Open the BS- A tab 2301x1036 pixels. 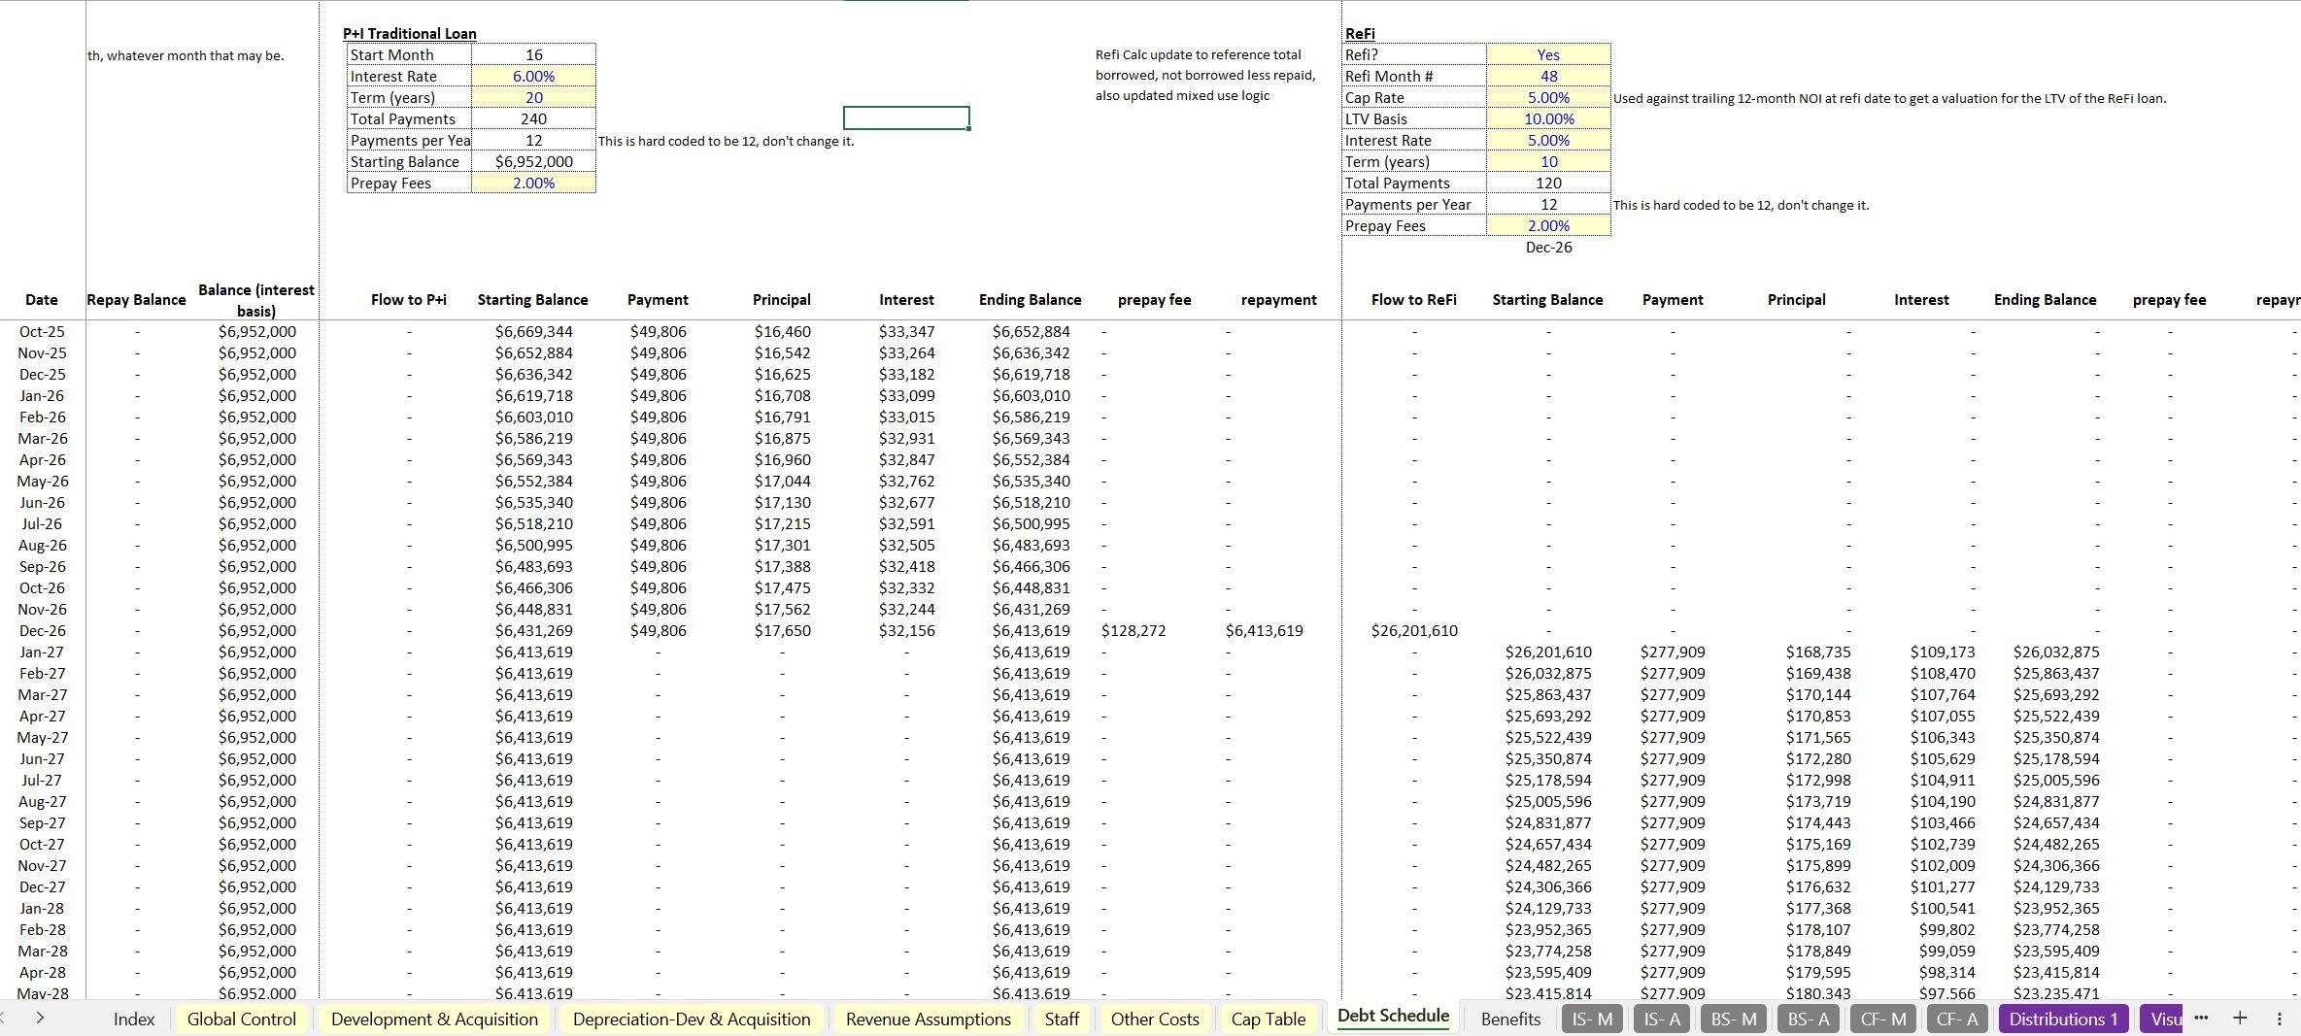(x=1809, y=1019)
